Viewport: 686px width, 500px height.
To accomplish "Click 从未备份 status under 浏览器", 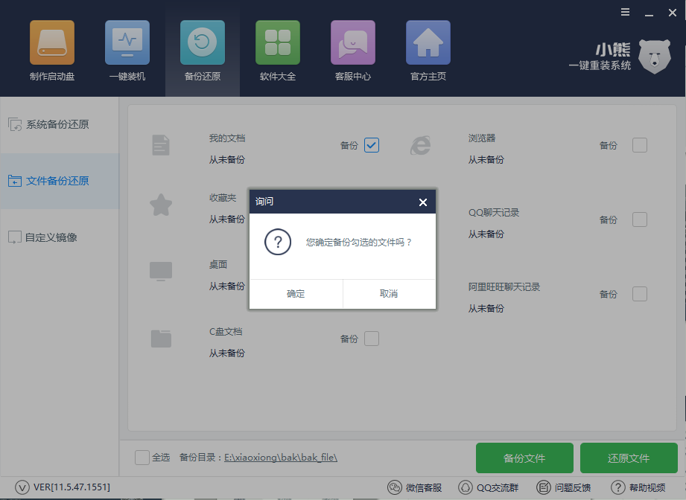I will click(x=486, y=159).
